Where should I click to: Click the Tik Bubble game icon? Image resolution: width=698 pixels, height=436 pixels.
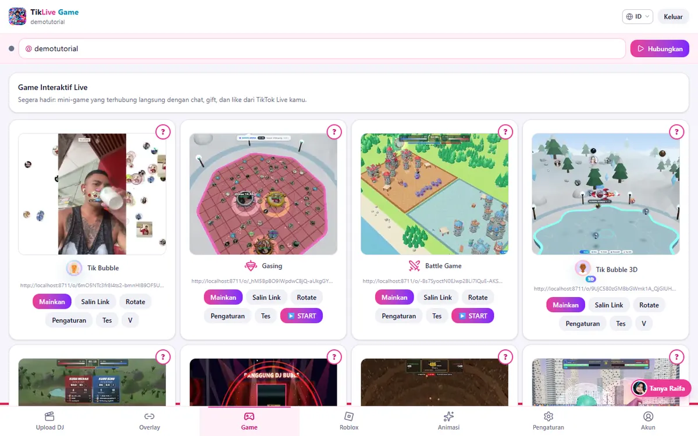coord(74,268)
